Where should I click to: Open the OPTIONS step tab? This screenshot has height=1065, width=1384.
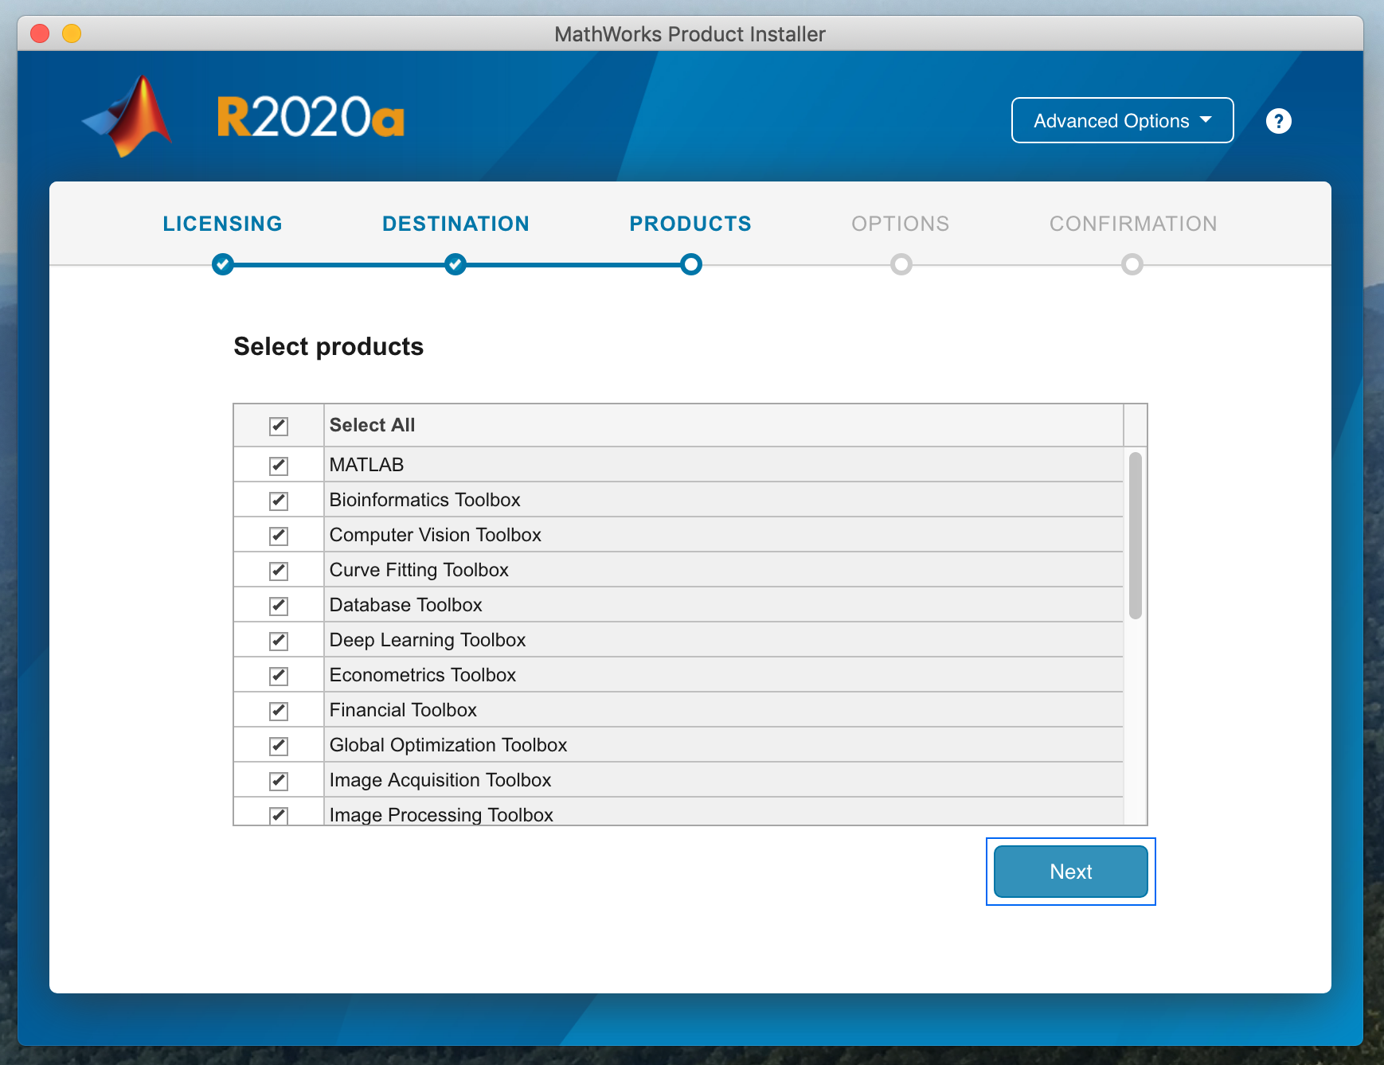[900, 224]
